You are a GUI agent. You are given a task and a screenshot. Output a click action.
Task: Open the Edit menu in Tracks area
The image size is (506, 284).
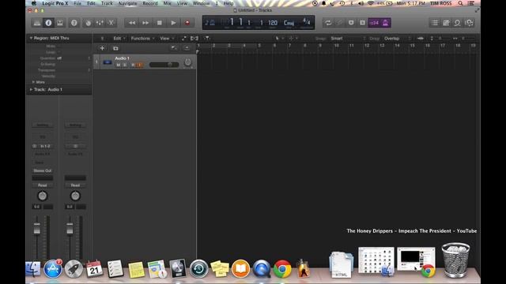click(119, 39)
